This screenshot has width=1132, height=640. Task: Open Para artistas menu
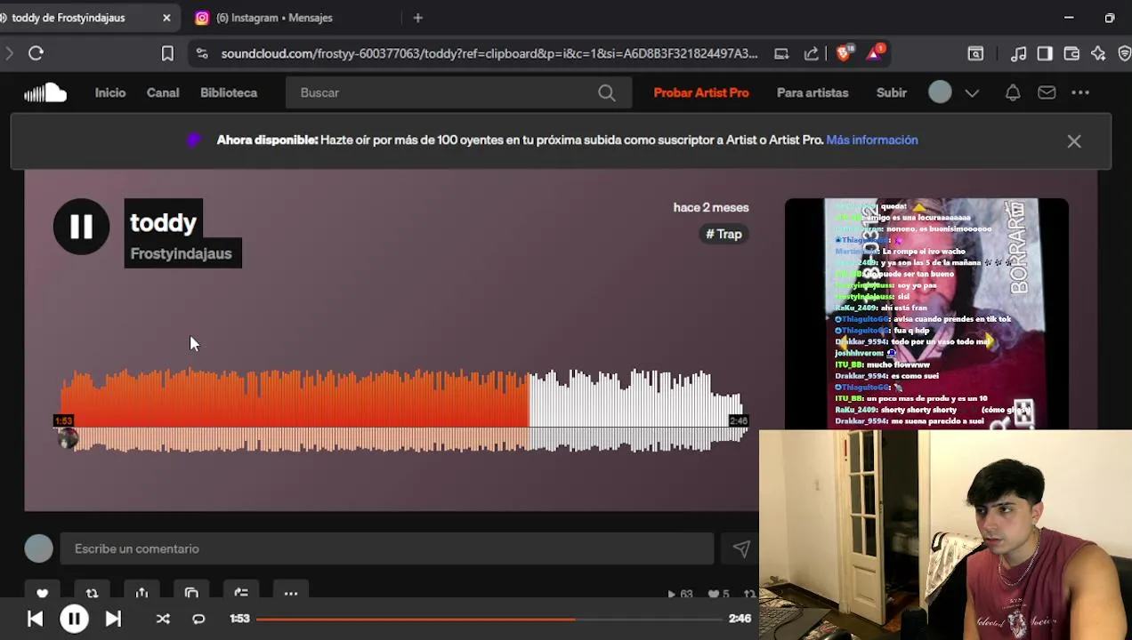tap(813, 92)
